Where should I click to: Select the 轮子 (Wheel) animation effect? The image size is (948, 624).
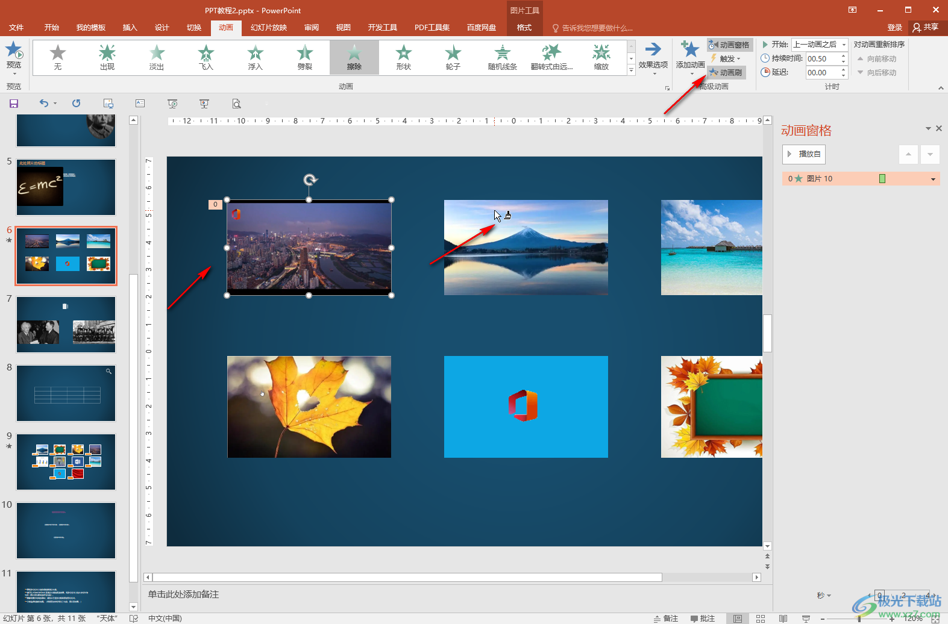(453, 57)
